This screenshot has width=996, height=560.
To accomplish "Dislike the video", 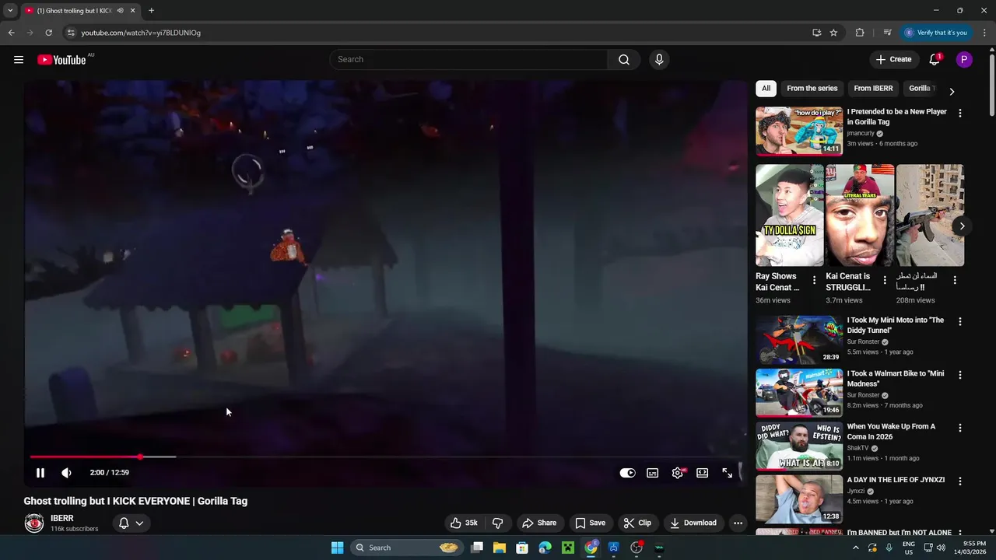I will (498, 523).
